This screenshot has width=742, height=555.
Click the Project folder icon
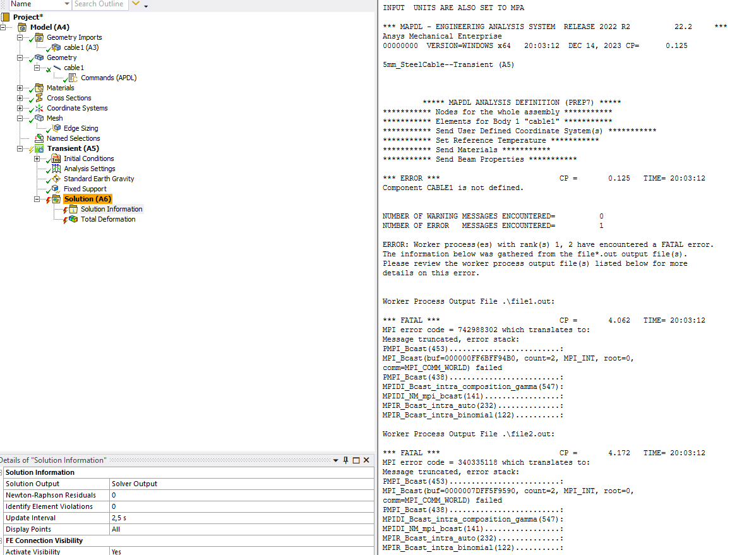coord(6,17)
